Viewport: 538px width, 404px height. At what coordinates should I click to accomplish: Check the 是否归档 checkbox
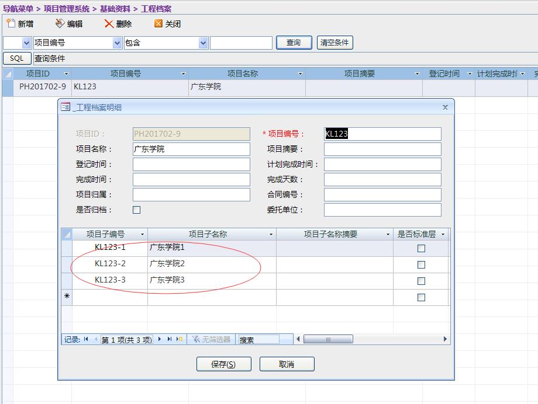click(x=137, y=210)
